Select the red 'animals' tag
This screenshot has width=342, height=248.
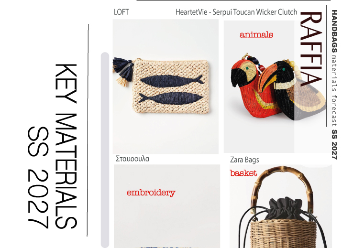(x=256, y=35)
